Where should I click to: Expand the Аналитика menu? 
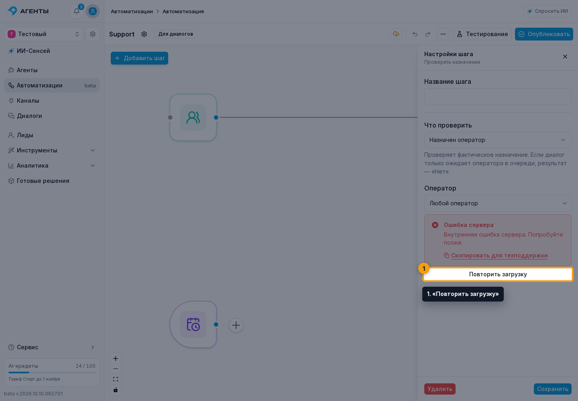click(x=52, y=166)
